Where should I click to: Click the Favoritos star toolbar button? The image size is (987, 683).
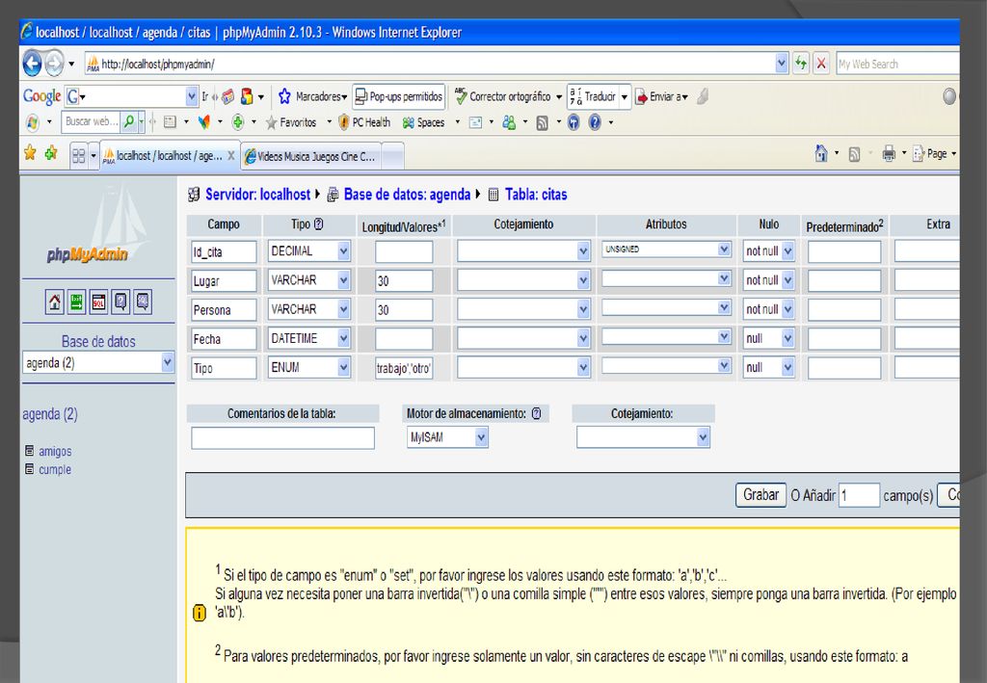pos(271,122)
